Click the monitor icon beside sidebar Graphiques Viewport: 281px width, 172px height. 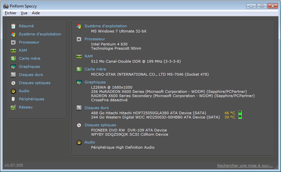coord(13,67)
